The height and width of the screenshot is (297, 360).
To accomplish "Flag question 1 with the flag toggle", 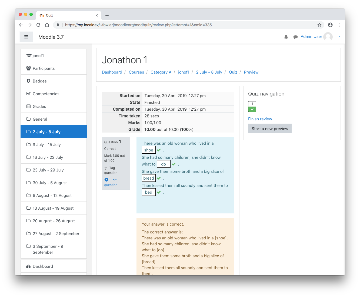I will coord(111,170).
